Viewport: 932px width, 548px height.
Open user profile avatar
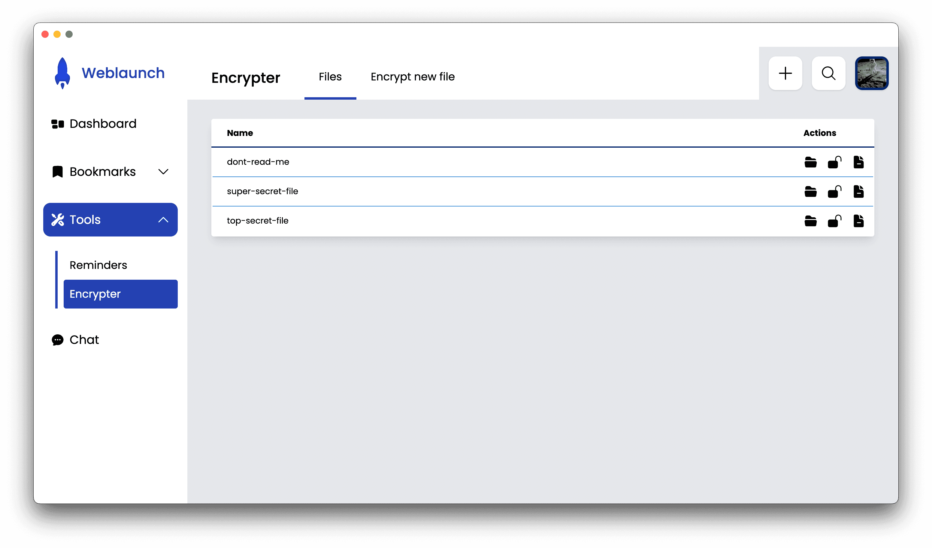pos(871,73)
